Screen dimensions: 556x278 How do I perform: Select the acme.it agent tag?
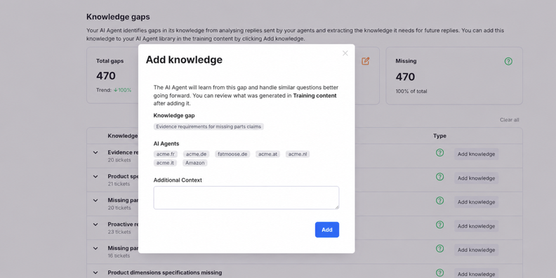point(165,163)
